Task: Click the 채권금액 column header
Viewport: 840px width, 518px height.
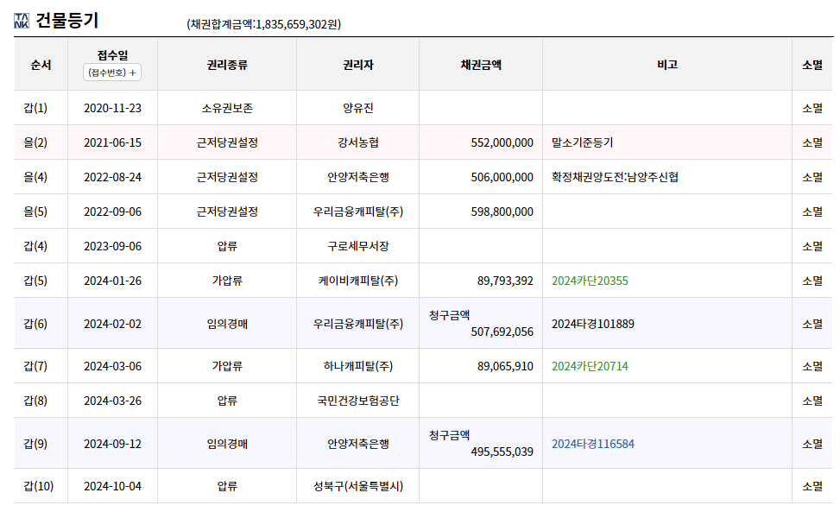Action: coord(481,65)
